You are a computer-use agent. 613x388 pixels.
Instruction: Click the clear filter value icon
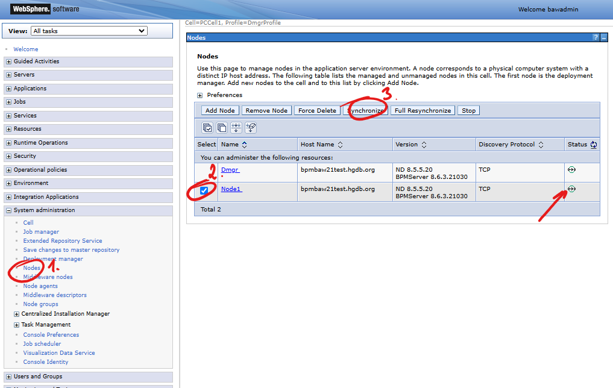[251, 128]
